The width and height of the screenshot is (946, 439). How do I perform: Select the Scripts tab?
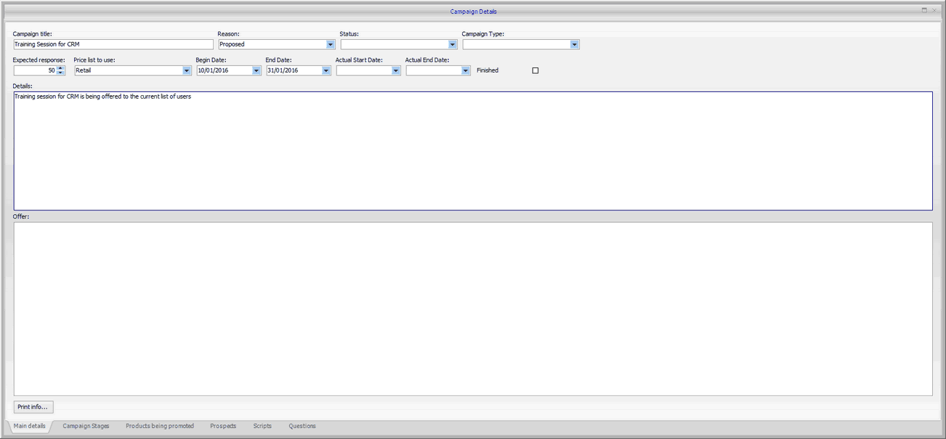pos(262,426)
